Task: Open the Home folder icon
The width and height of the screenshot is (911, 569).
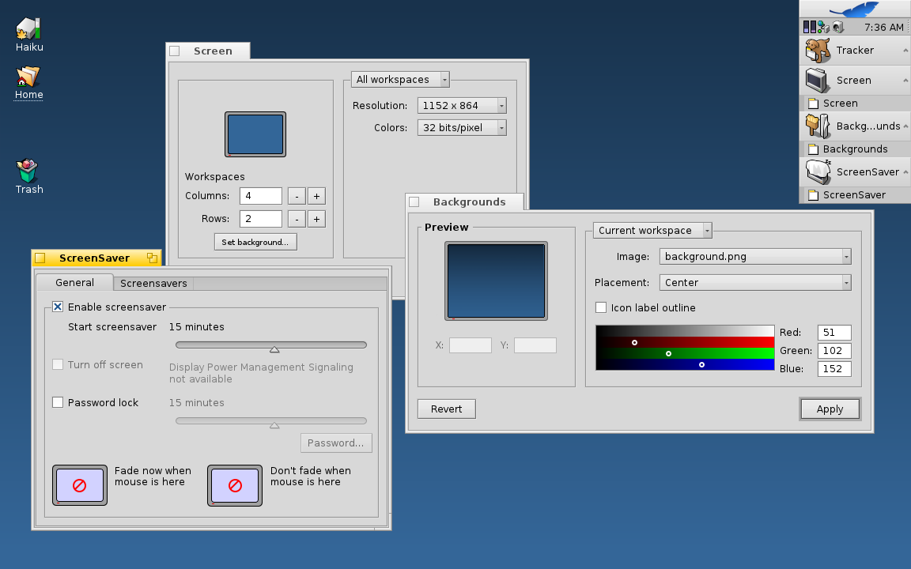Action: pos(28,77)
